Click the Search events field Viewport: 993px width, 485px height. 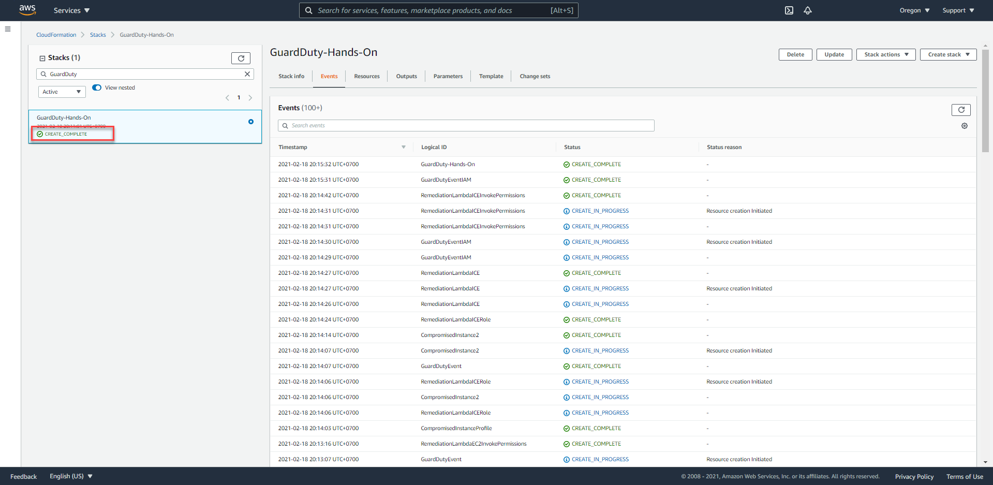pos(466,125)
